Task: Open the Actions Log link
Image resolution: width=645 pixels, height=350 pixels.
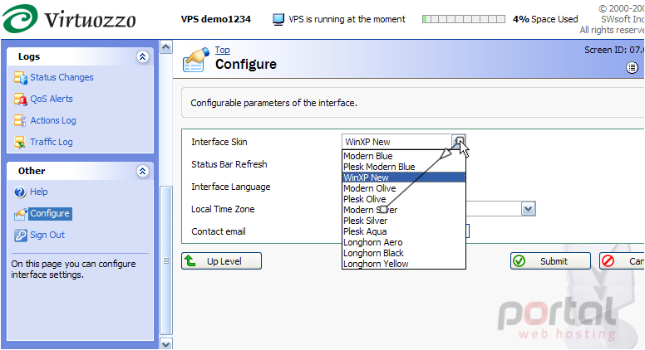Action: click(x=53, y=120)
